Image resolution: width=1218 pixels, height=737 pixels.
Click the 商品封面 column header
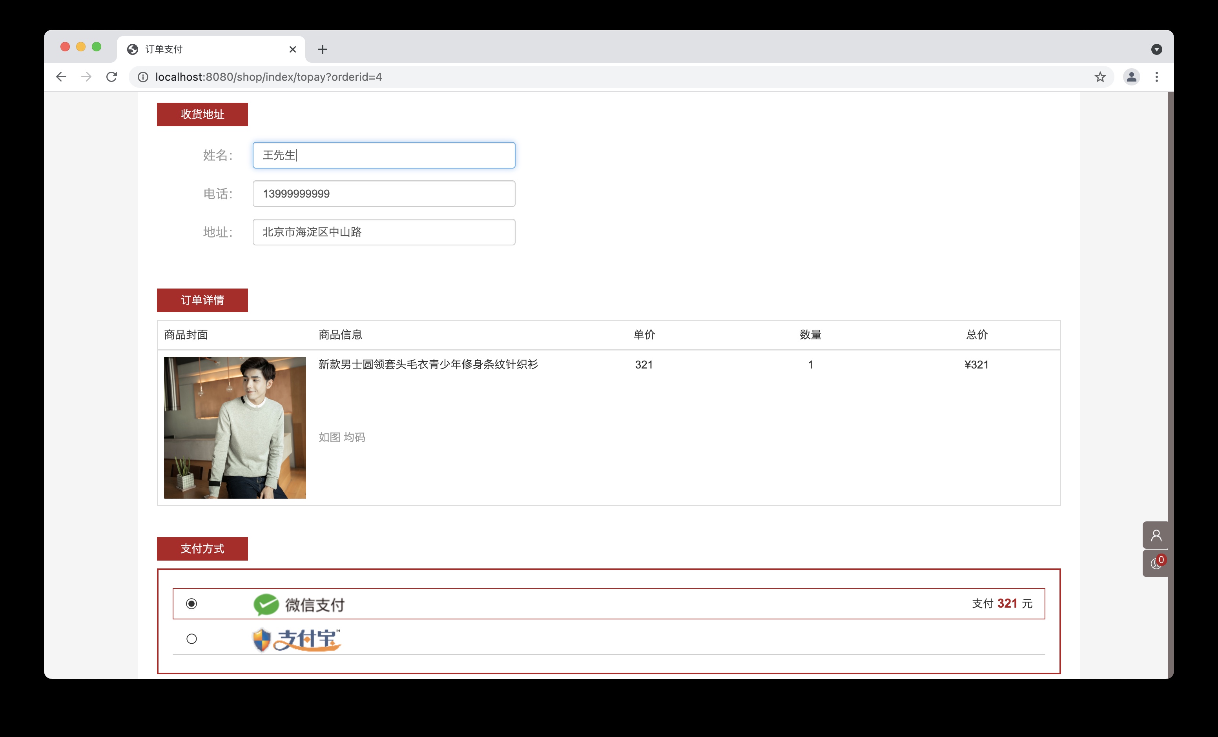pos(186,335)
